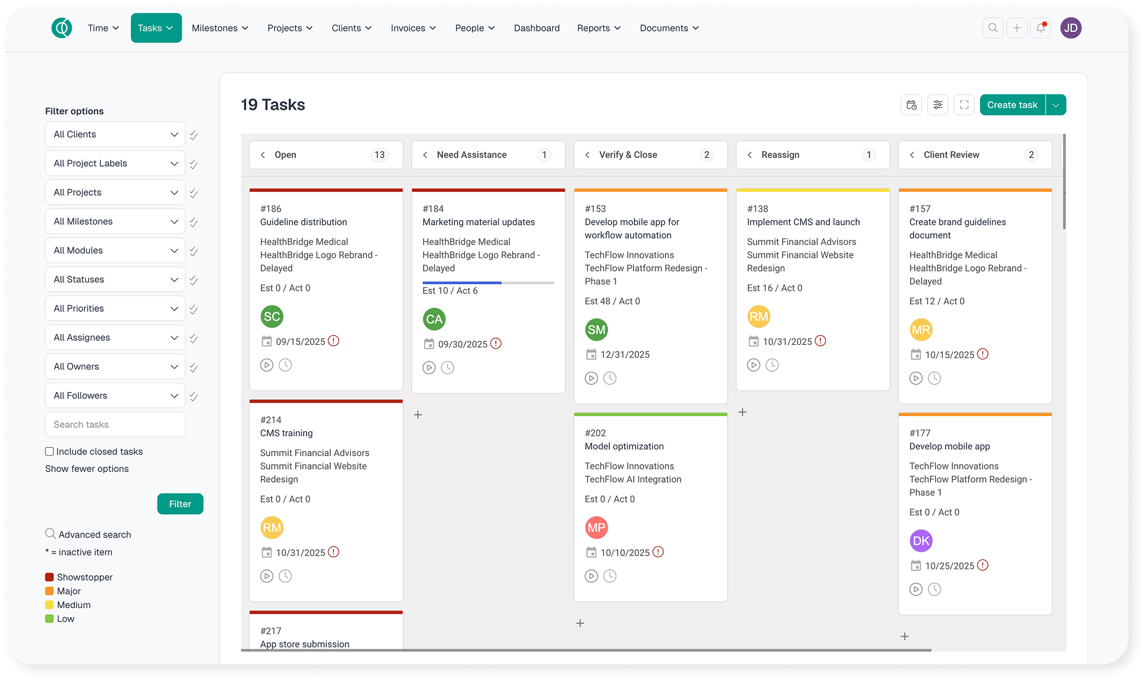Click the search magnifier icon in header
Viewport: 1145px width, 681px height.
point(993,28)
